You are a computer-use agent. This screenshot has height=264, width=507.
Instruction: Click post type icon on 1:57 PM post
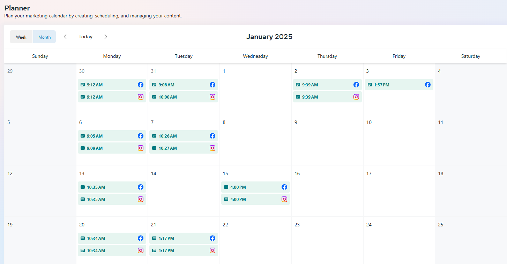(370, 85)
